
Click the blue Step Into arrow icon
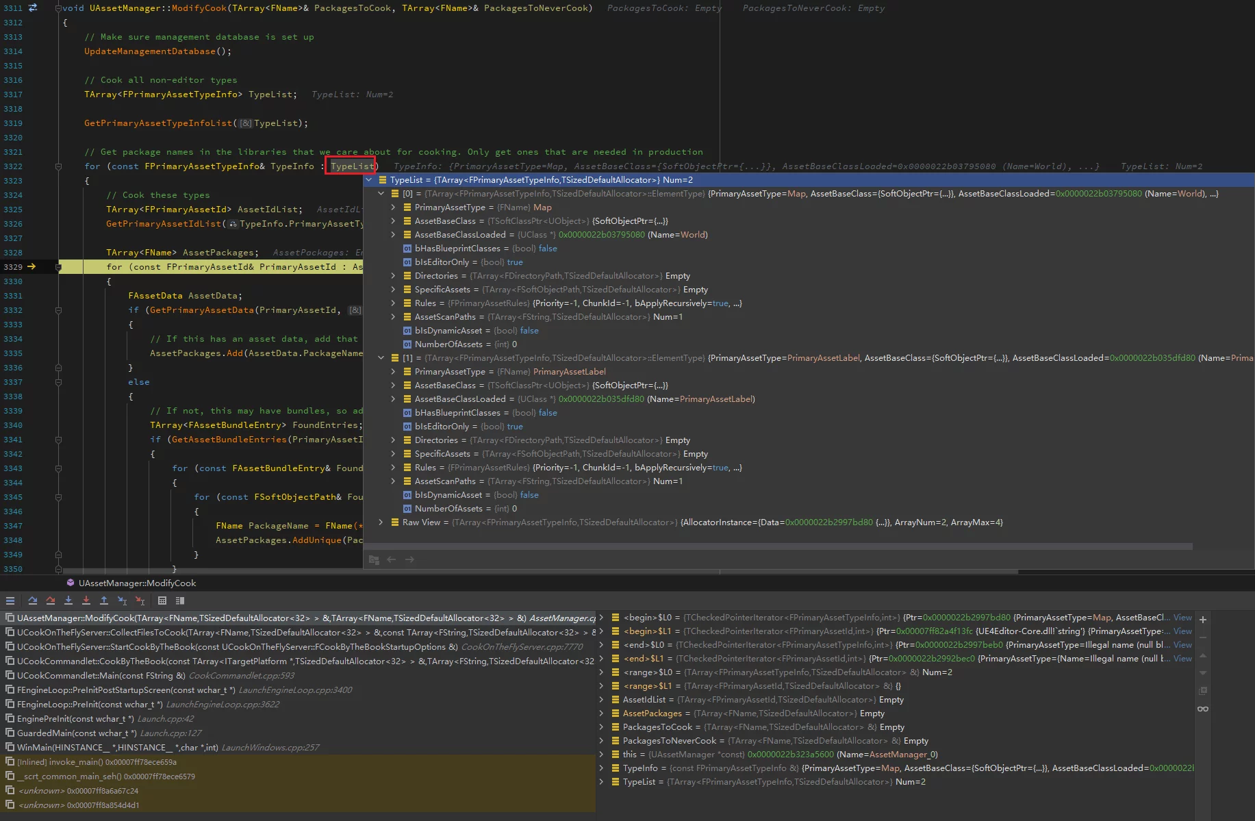[x=68, y=601]
